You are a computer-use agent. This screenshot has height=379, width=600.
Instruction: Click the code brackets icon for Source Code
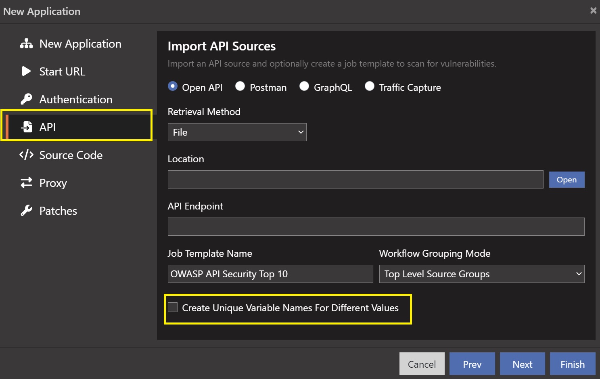pyautogui.click(x=26, y=155)
